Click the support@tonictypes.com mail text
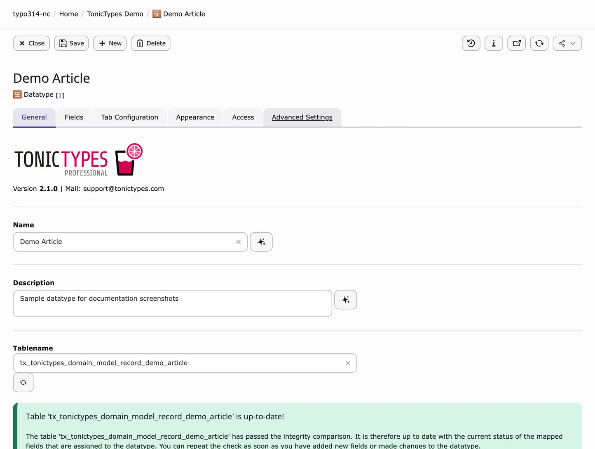This screenshot has height=449, width=595. coord(124,189)
